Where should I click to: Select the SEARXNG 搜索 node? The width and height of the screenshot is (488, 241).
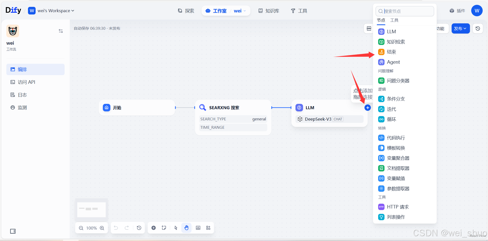(x=233, y=117)
